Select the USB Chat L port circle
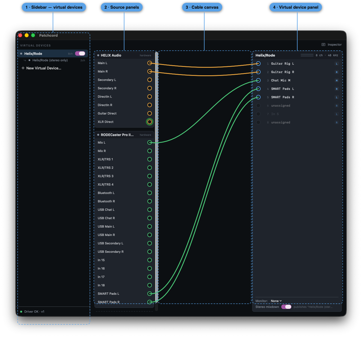Viewport: 362px width, 337px height. coord(150,210)
